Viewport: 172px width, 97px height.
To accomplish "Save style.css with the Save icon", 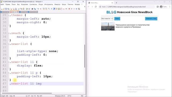I will [x=6, y=9].
